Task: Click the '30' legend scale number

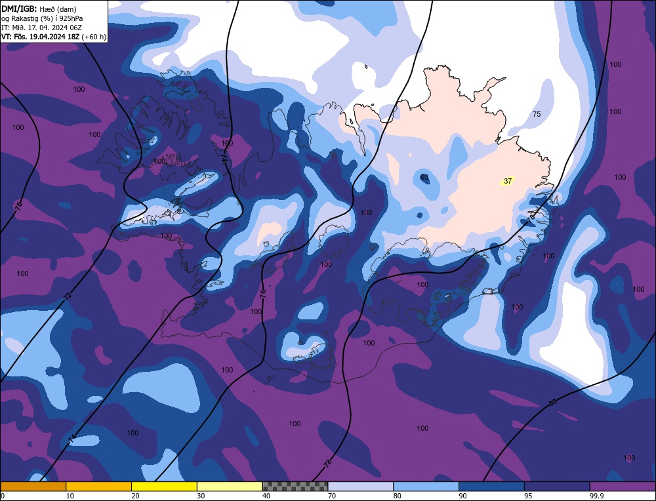Action: pyautogui.click(x=201, y=496)
